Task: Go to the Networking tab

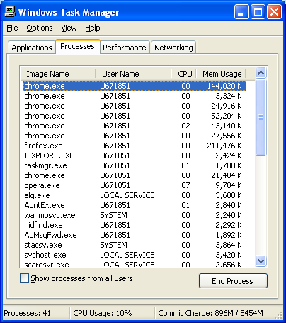Action: pyautogui.click(x=173, y=48)
